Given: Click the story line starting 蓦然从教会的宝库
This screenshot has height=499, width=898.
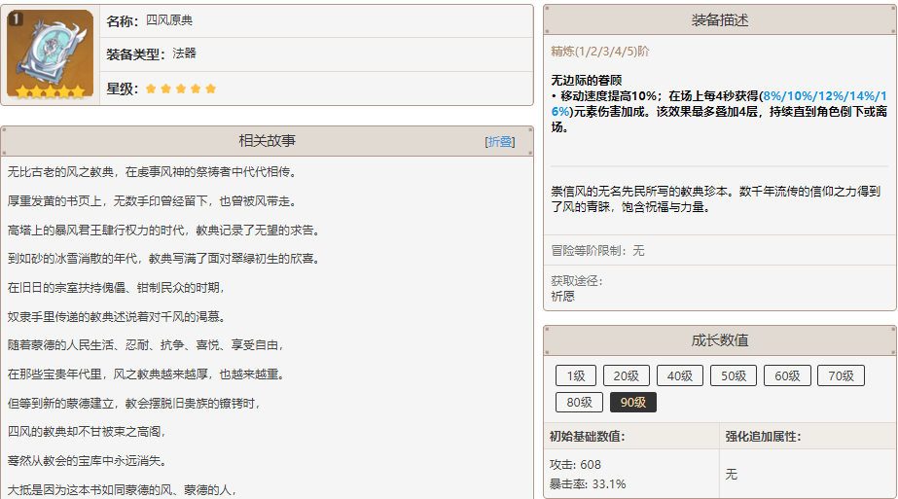Looking at the screenshot, I should coord(87,461).
